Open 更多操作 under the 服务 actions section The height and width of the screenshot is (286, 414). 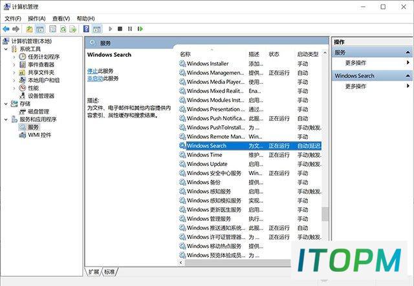356,63
